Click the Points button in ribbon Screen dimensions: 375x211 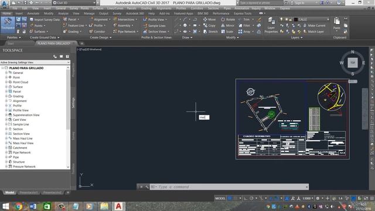37,25
